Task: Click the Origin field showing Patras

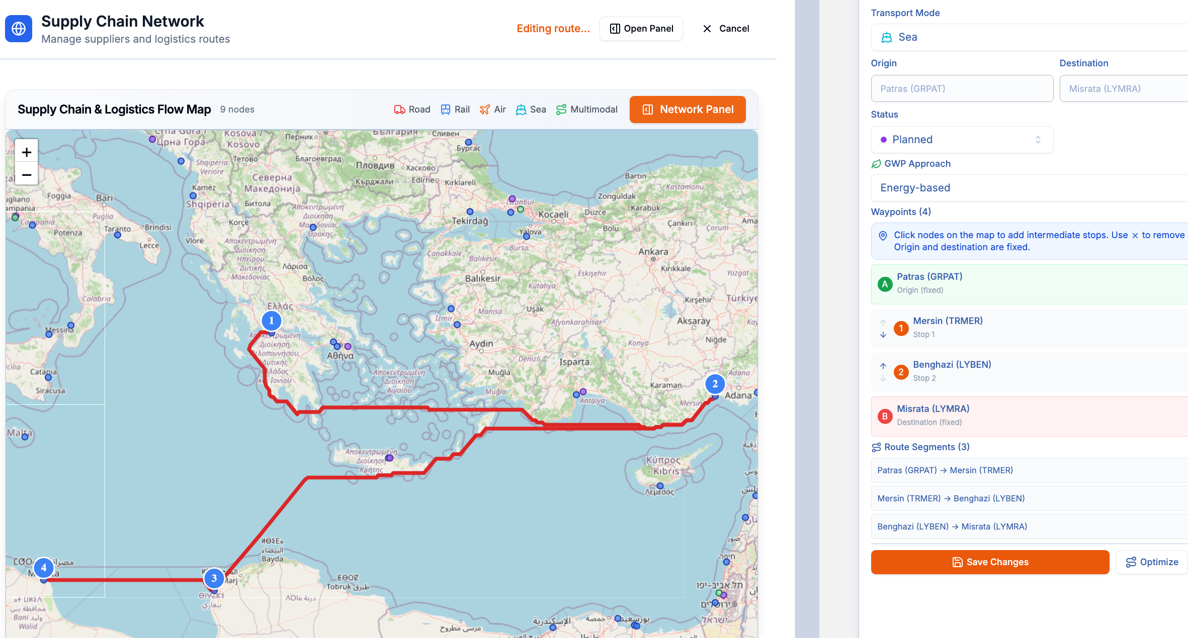Action: 962,88
